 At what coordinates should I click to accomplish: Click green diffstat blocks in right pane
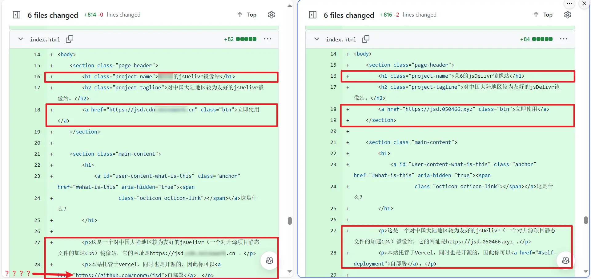pyautogui.click(x=542, y=39)
